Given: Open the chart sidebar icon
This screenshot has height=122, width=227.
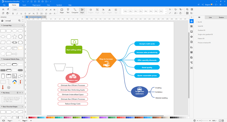Looking at the screenshot, I should pos(192,47).
